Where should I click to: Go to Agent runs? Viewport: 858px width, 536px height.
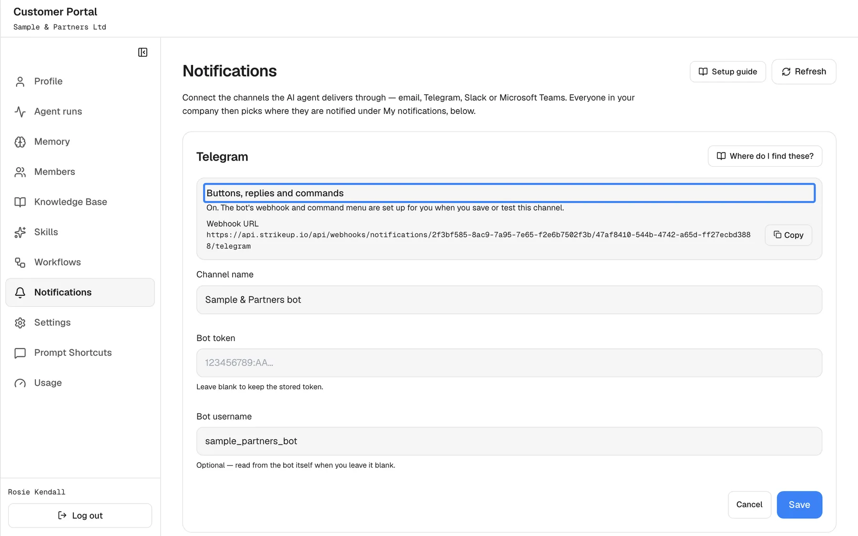tap(80, 111)
